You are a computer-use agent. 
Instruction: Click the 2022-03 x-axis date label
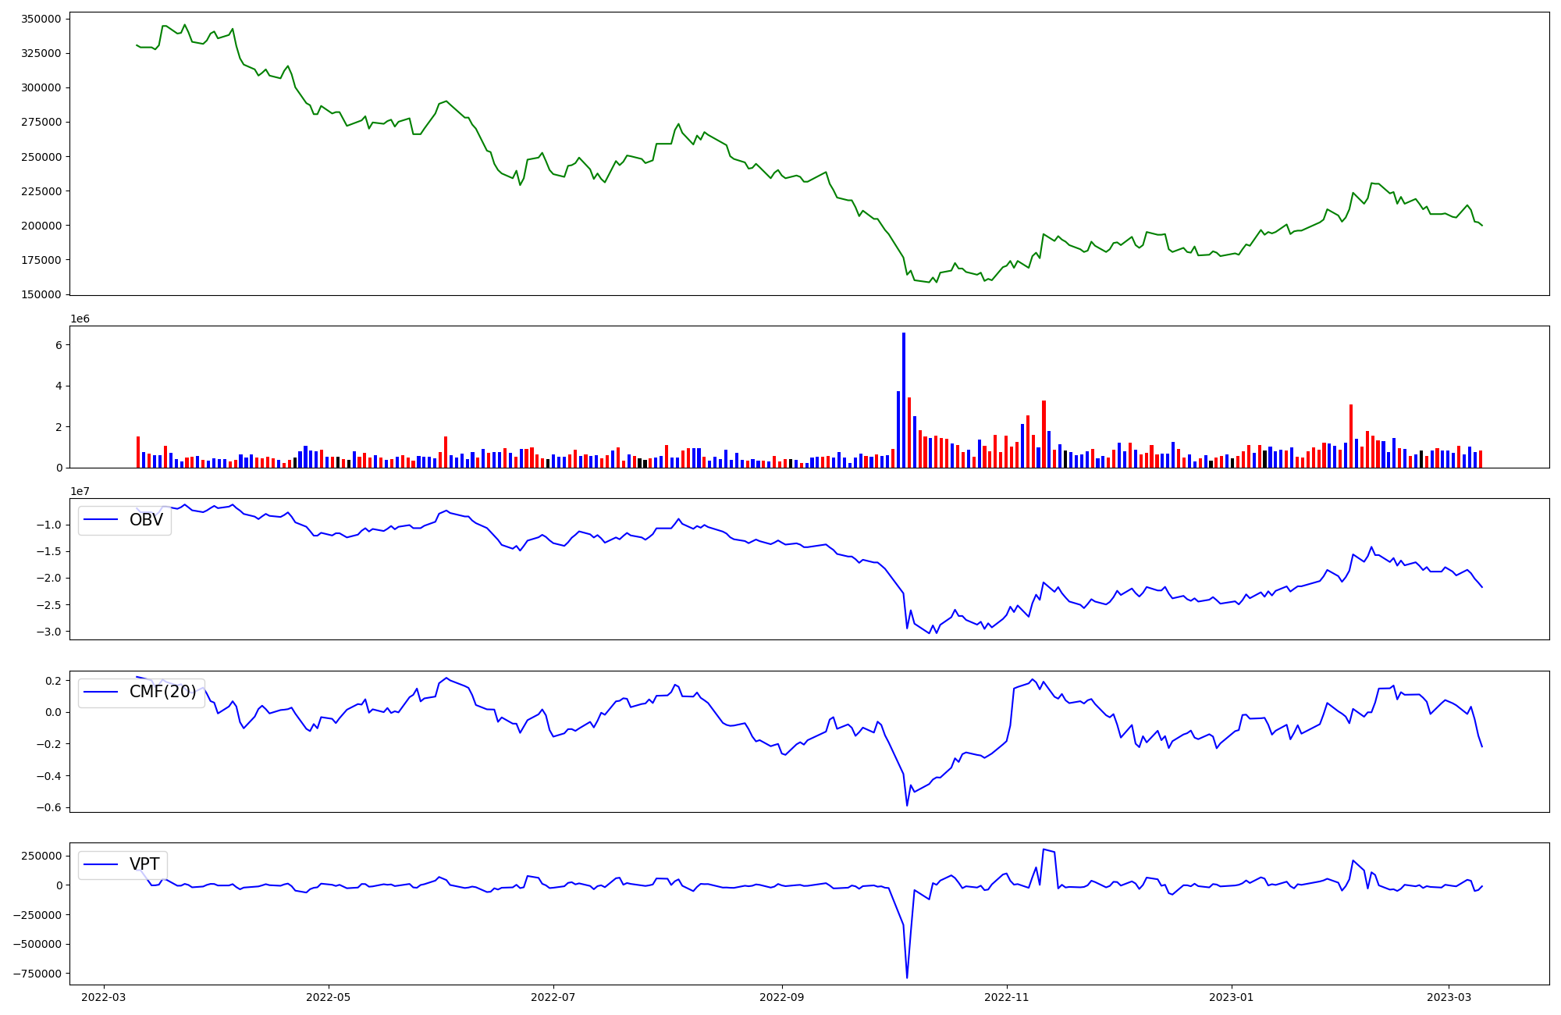coord(104,997)
